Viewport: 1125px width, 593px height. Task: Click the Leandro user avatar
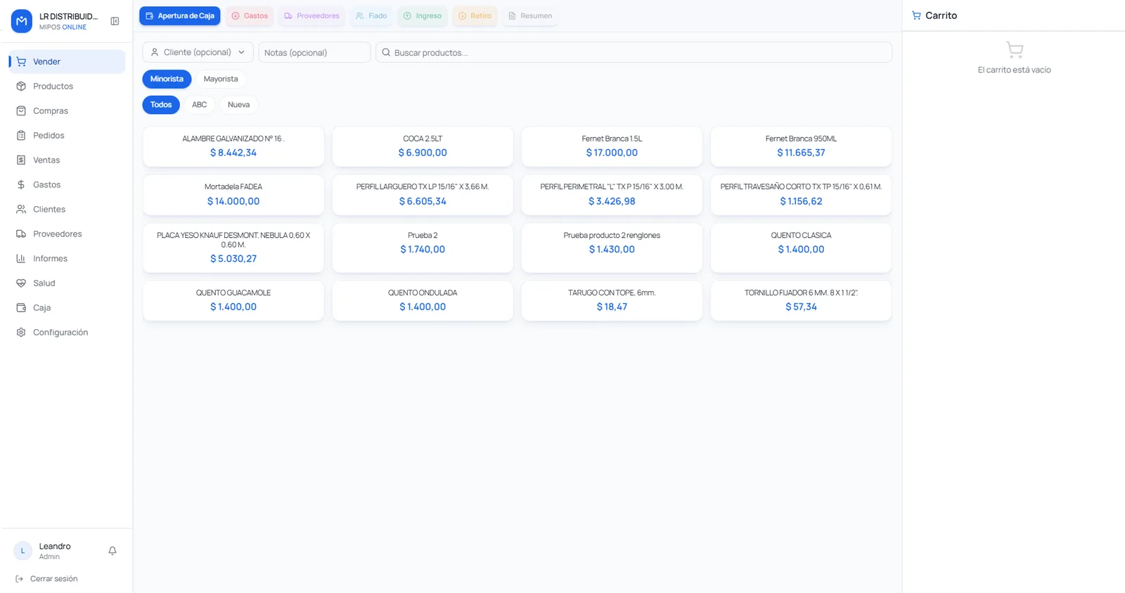pos(22,551)
